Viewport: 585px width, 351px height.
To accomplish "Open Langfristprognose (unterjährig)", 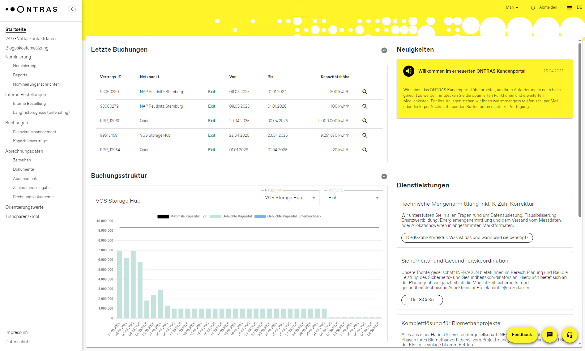I will (41, 113).
